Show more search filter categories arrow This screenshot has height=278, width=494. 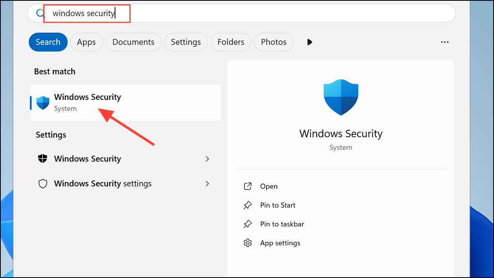(310, 42)
